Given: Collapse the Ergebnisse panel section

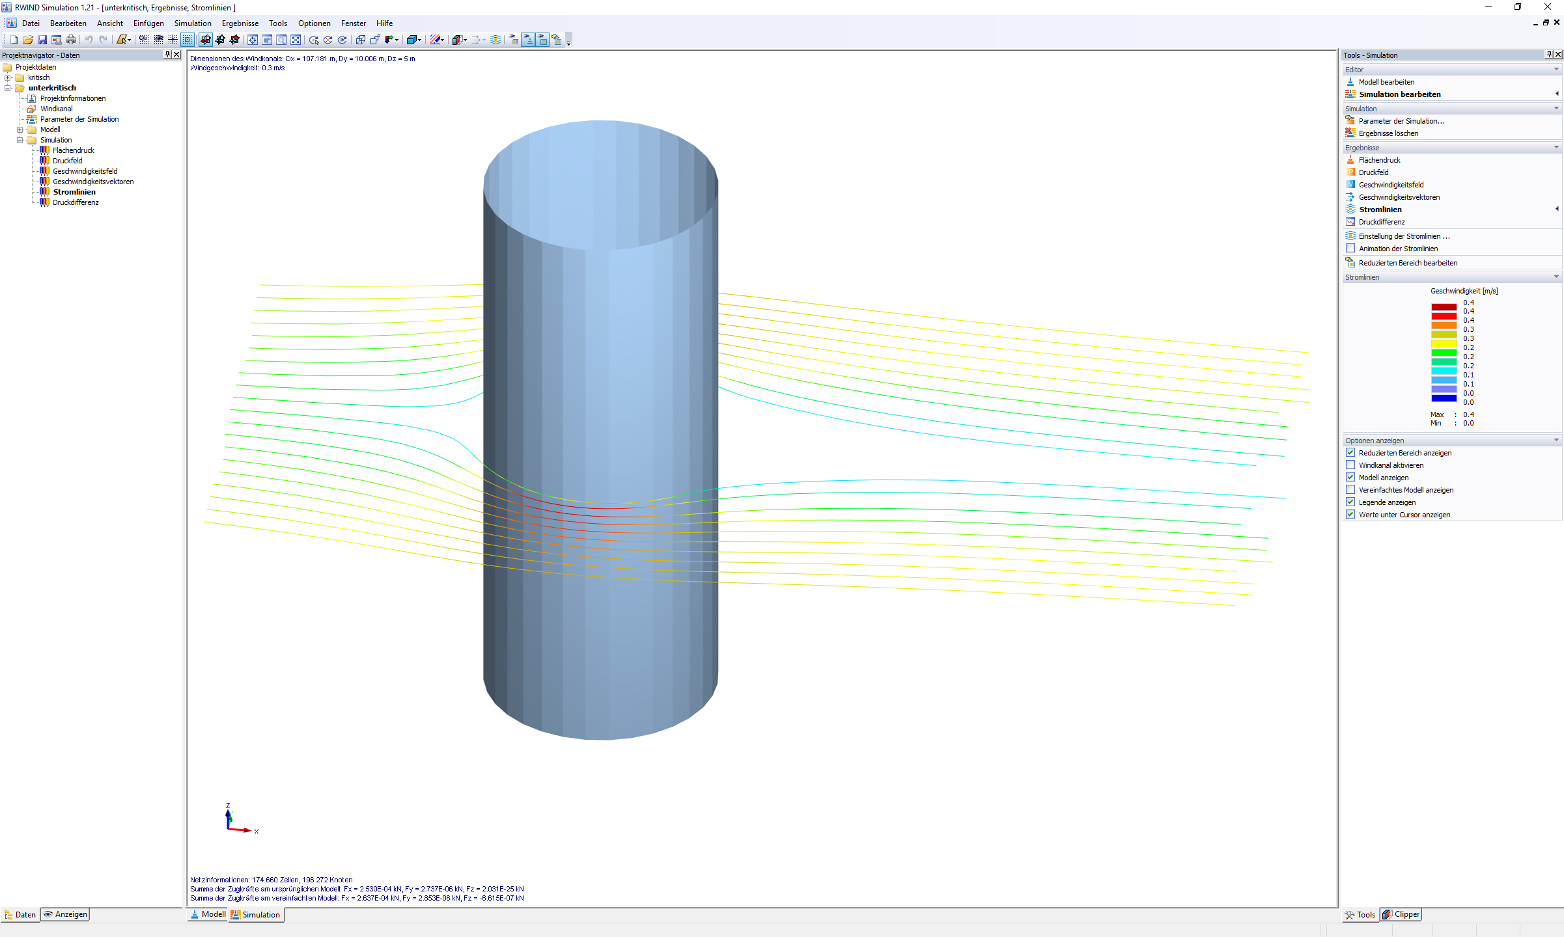Looking at the screenshot, I should coord(1556,148).
